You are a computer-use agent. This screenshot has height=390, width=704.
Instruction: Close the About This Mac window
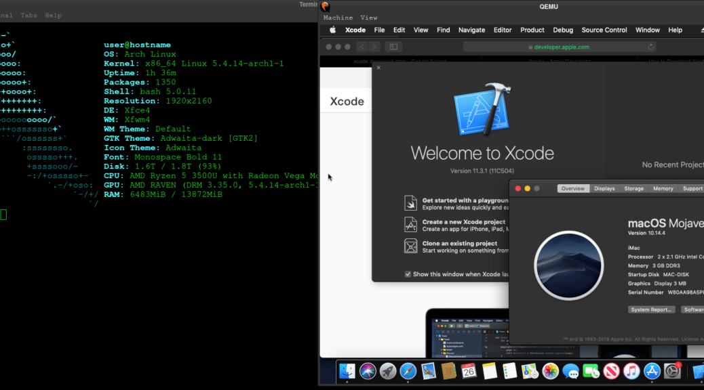click(517, 188)
